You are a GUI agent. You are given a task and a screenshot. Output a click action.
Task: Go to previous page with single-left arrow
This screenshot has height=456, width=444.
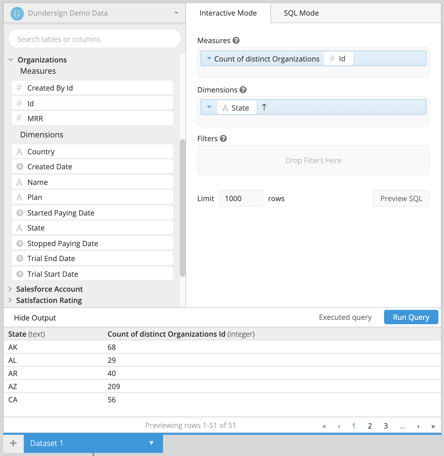pos(339,426)
